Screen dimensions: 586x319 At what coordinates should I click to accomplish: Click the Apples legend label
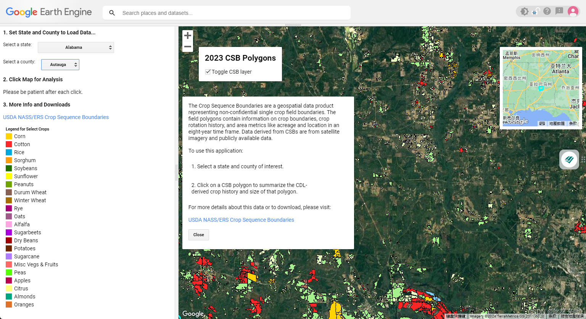point(22,280)
